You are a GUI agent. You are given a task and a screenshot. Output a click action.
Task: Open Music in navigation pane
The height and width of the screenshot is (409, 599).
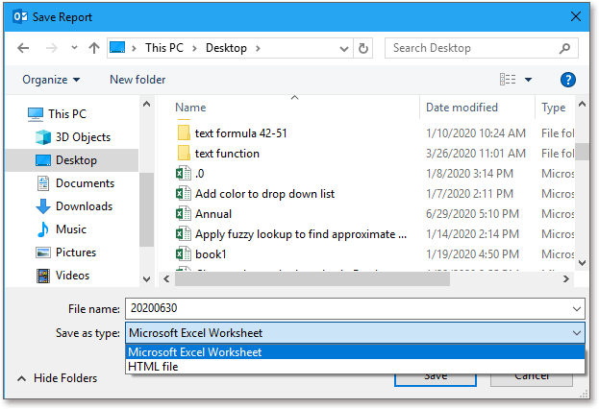click(62, 229)
